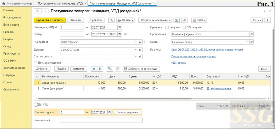Click the Записать button
Viewport: 275px width, 129px height.
point(75,20)
